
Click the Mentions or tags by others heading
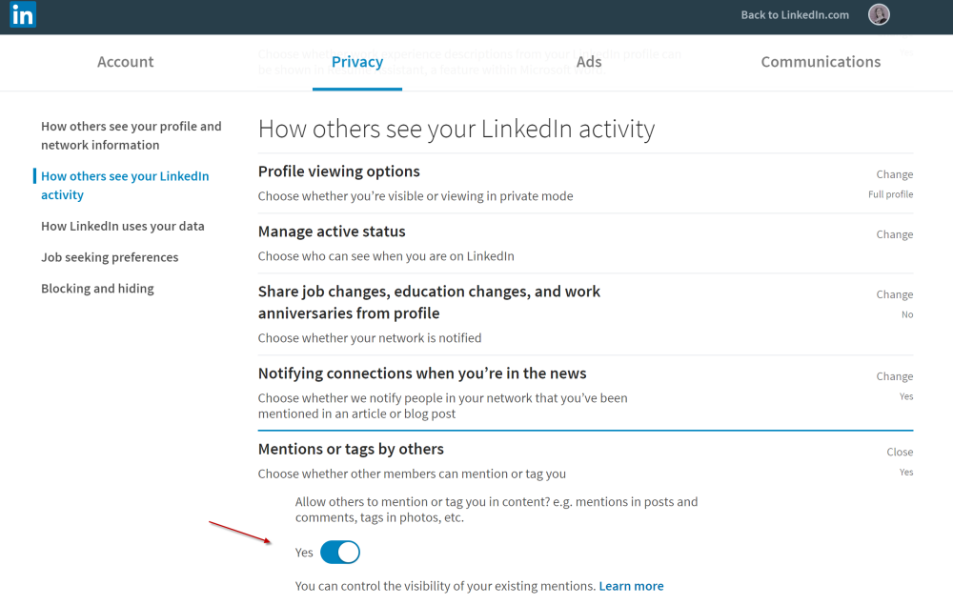(x=351, y=449)
